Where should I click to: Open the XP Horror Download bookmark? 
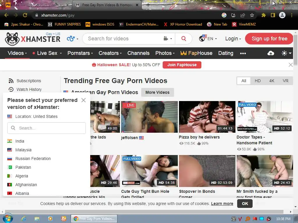click(x=183, y=24)
